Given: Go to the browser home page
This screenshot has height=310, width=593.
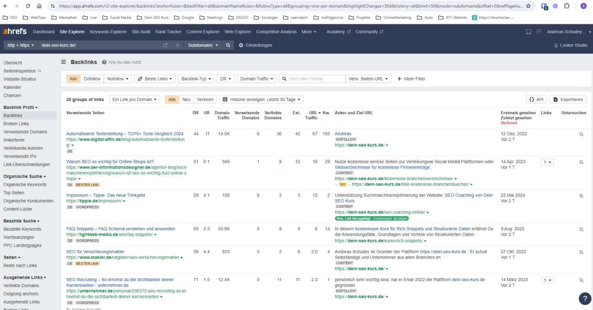Looking at the screenshot, I should click(39, 6).
